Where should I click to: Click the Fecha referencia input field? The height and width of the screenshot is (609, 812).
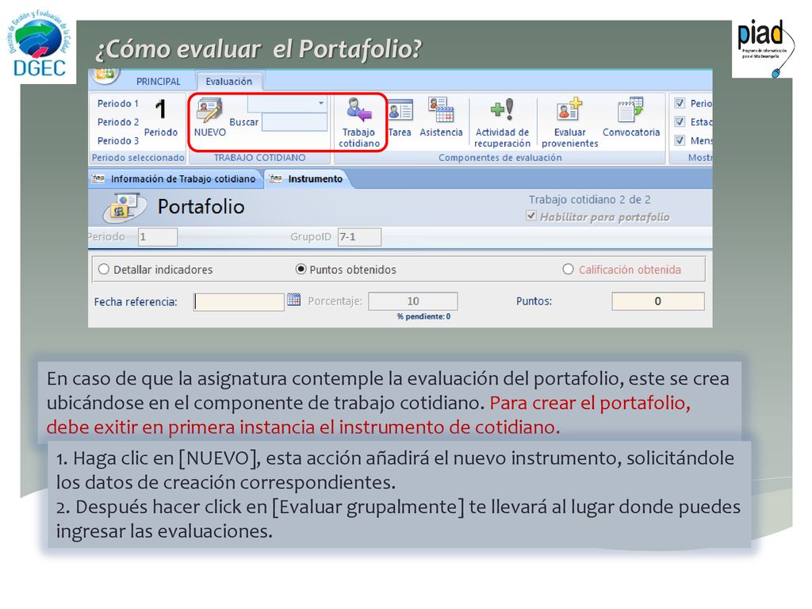(239, 301)
